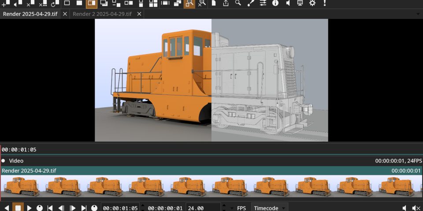Jump to the end frame button
Image resolution: width=423 pixels, height=211 pixels.
83,208
